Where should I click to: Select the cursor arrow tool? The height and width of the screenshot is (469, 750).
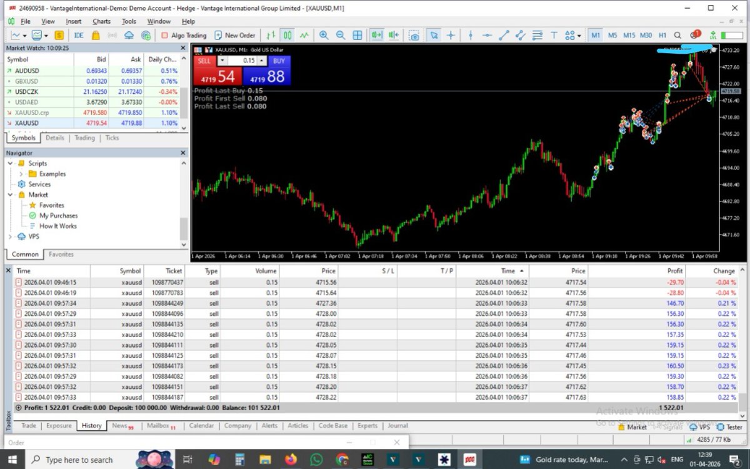(x=434, y=36)
